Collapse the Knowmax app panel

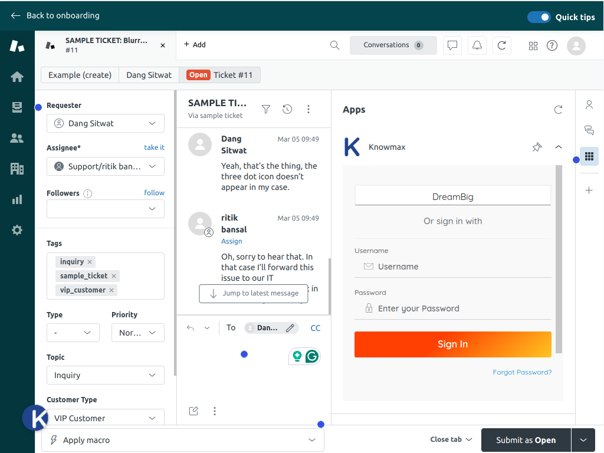559,147
